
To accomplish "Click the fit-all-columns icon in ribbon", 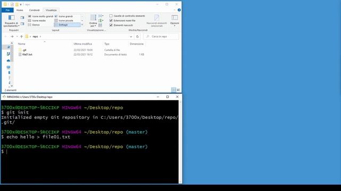I will tap(100, 25).
